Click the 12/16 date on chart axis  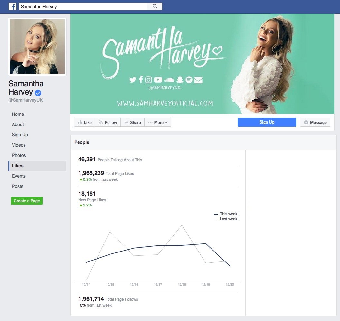(134, 284)
